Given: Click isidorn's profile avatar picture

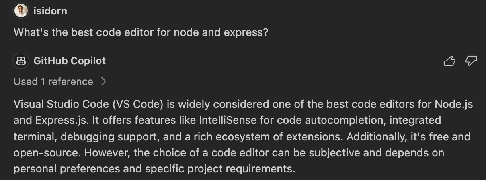Looking at the screenshot, I should [x=21, y=11].
